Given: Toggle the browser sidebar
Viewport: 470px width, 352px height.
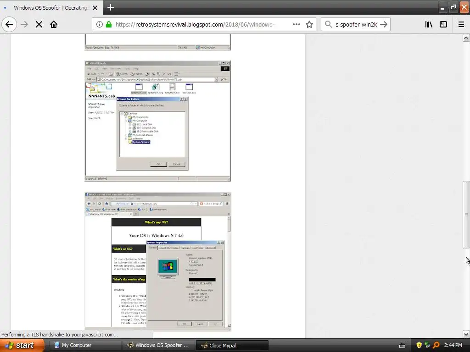Looking at the screenshot, I should click(443, 24).
